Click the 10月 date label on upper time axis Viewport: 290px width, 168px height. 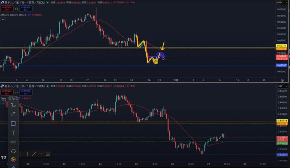point(176,80)
